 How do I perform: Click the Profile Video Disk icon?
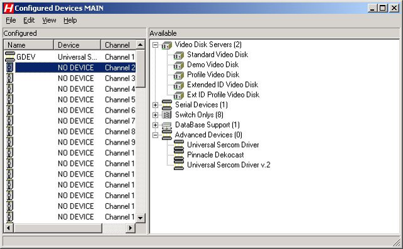pyautogui.click(x=179, y=75)
